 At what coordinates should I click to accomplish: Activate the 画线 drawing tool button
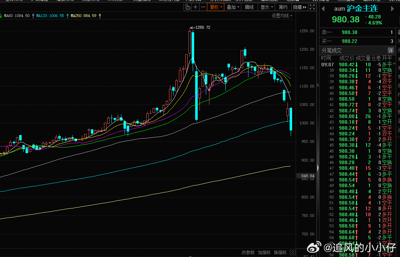(249, 7)
